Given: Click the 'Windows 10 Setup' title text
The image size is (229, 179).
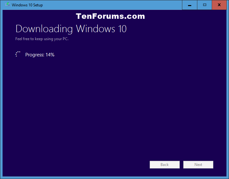Looking at the screenshot, I should click(27, 5).
